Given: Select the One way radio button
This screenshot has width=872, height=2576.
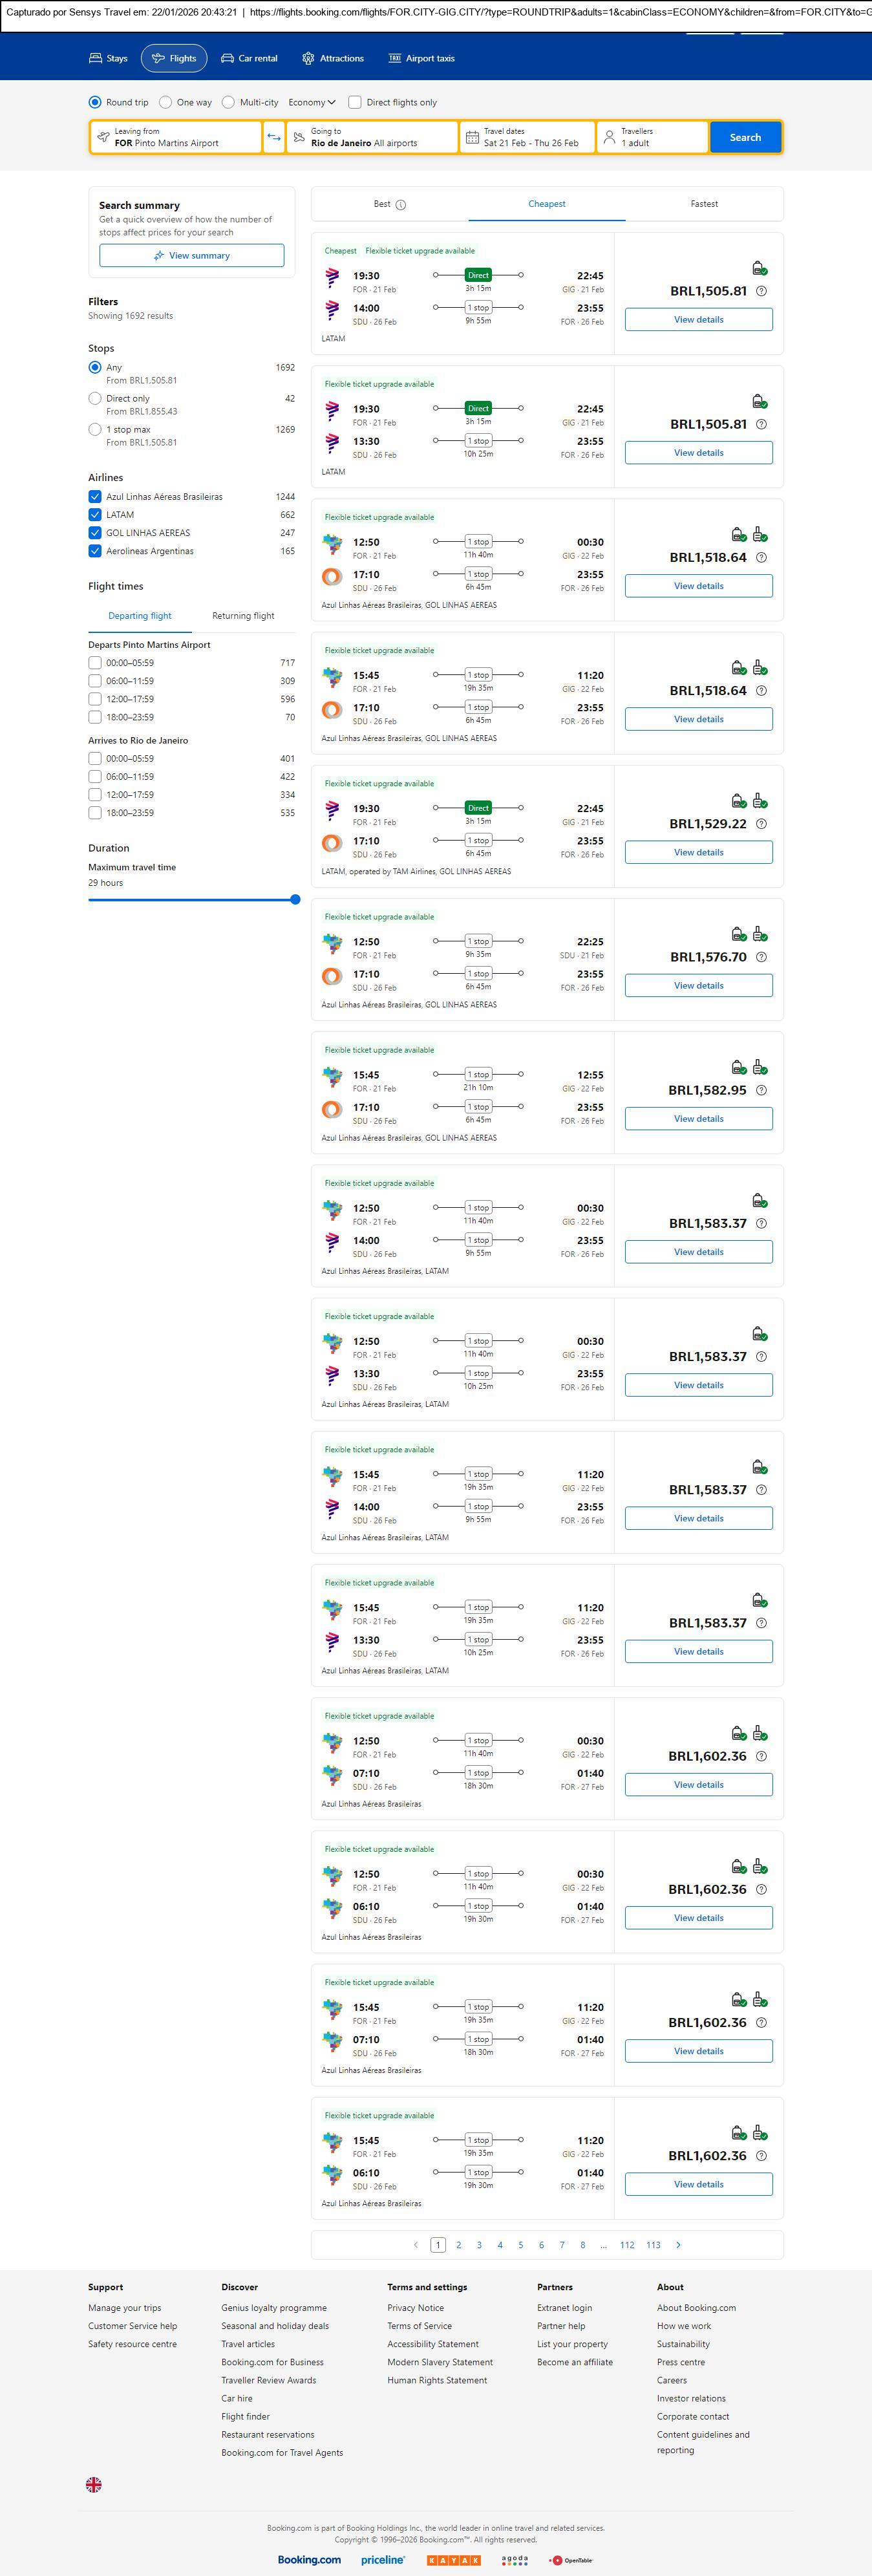Looking at the screenshot, I should pos(165,102).
